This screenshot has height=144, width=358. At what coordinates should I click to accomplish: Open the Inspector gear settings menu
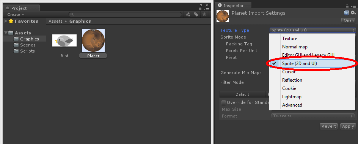[353, 13]
